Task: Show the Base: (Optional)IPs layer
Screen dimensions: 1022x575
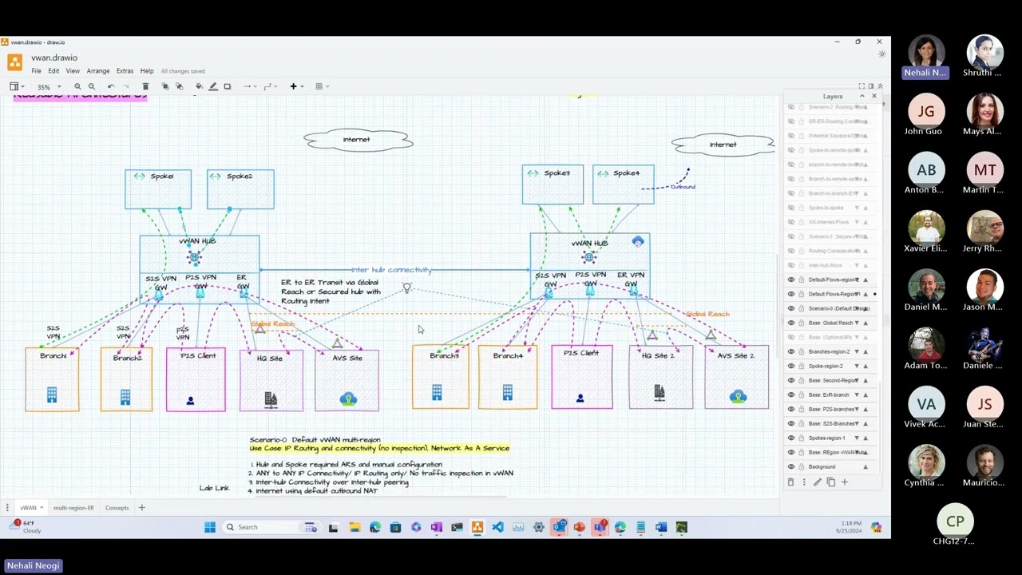Action: [791, 337]
